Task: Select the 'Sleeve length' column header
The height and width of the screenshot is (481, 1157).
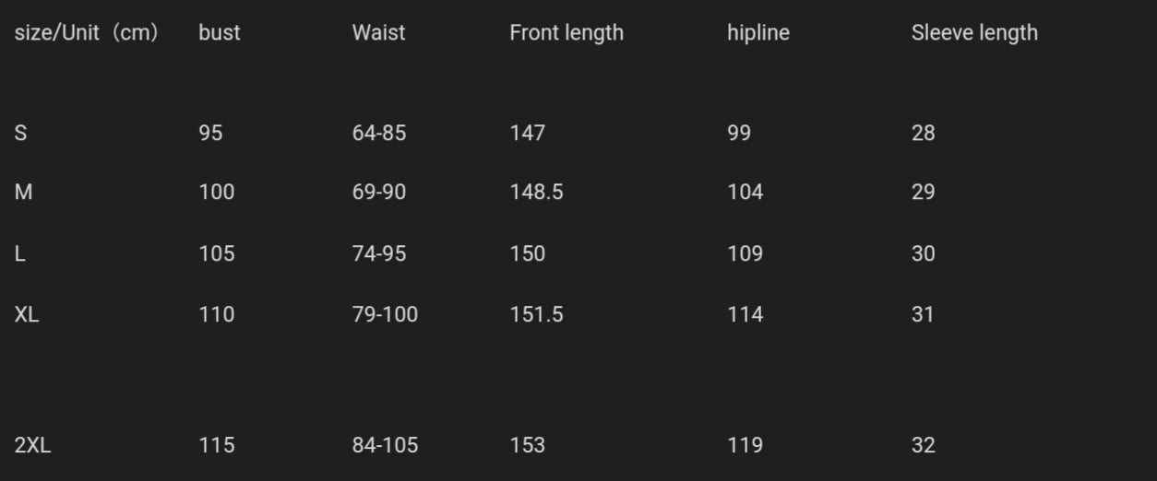Action: 974,33
